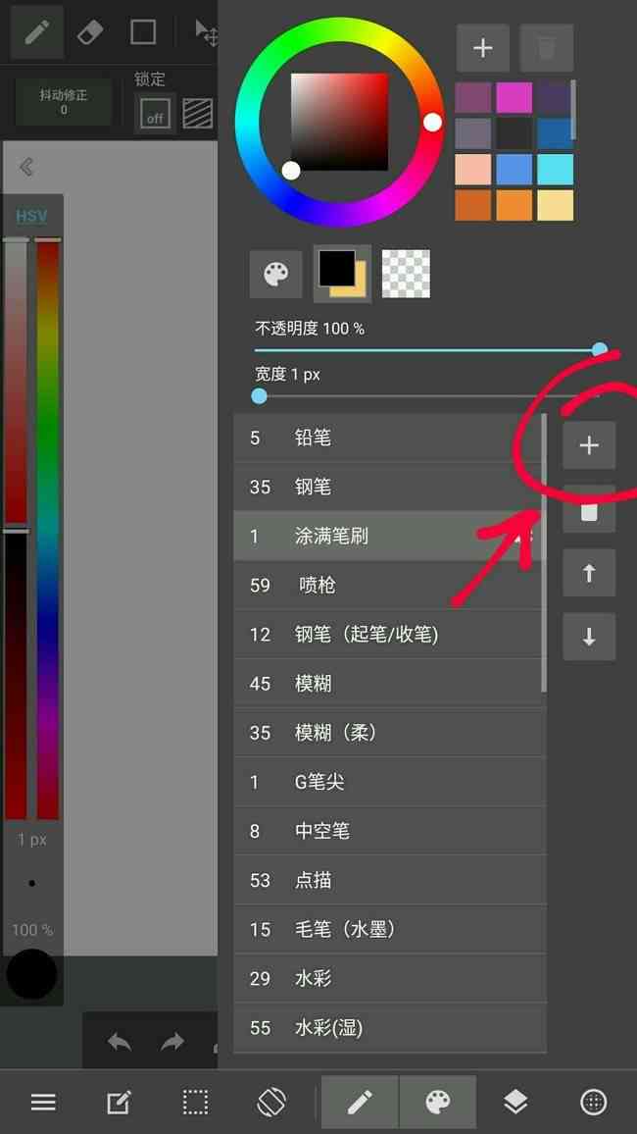Rotate the canvas with rotate icon

272,1103
